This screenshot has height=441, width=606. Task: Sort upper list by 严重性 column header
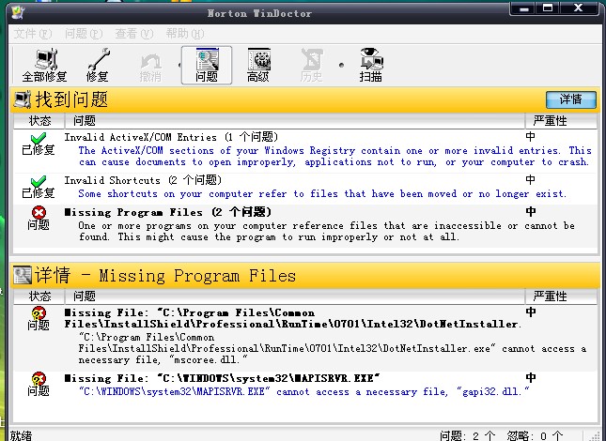click(561, 121)
